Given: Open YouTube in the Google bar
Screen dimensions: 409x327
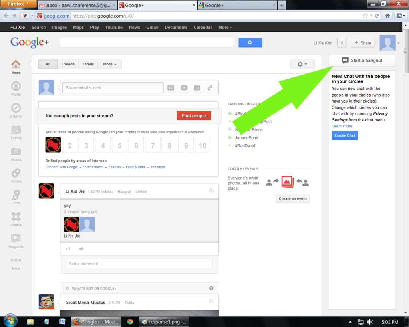Looking at the screenshot, I should pyautogui.click(x=114, y=27).
